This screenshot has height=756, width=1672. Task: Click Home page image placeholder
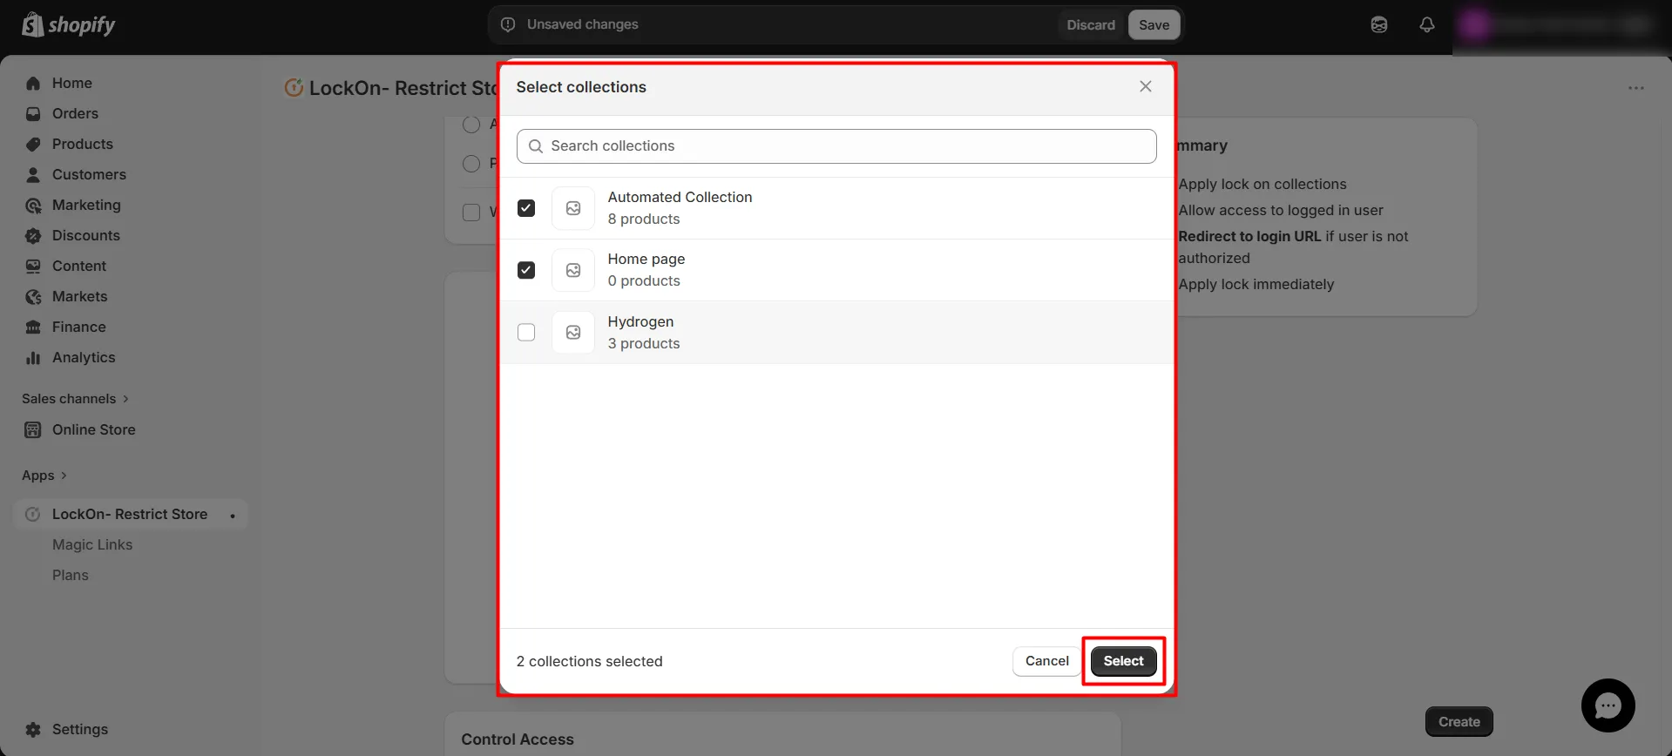coord(573,270)
